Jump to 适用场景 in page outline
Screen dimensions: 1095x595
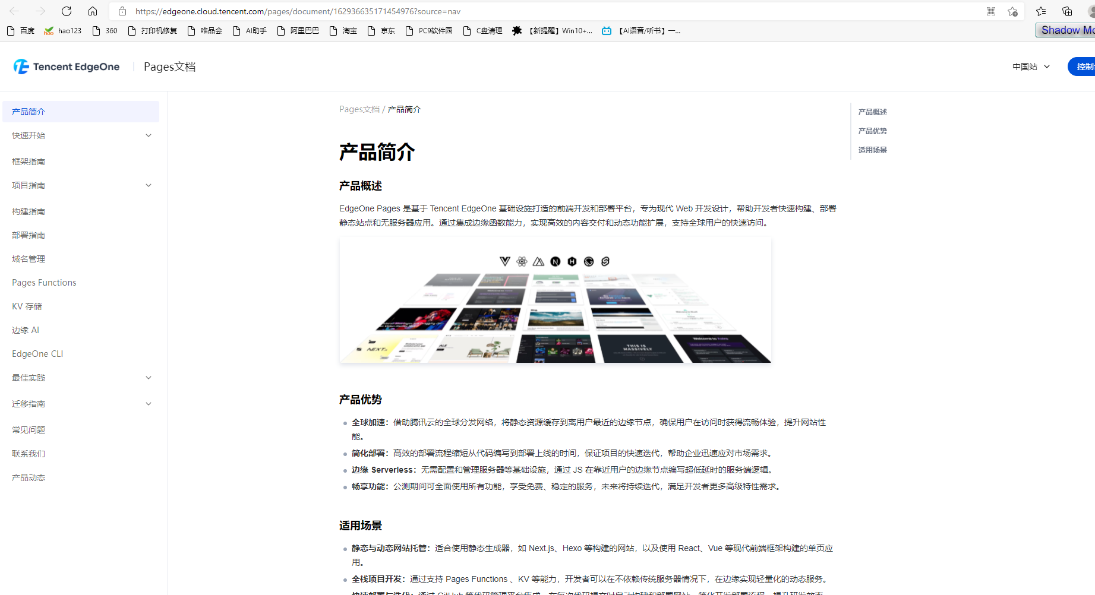click(872, 150)
